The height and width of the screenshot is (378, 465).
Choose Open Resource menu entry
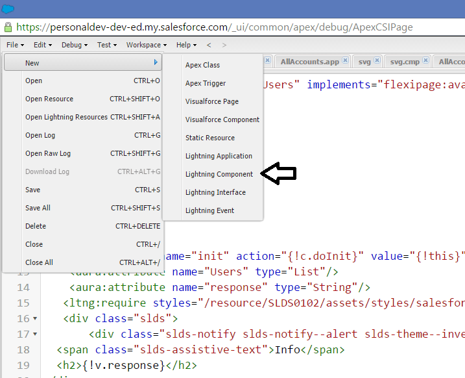pos(83,99)
